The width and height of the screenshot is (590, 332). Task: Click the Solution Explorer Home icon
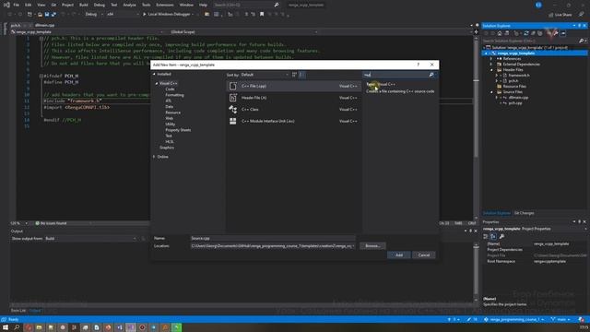500,33
